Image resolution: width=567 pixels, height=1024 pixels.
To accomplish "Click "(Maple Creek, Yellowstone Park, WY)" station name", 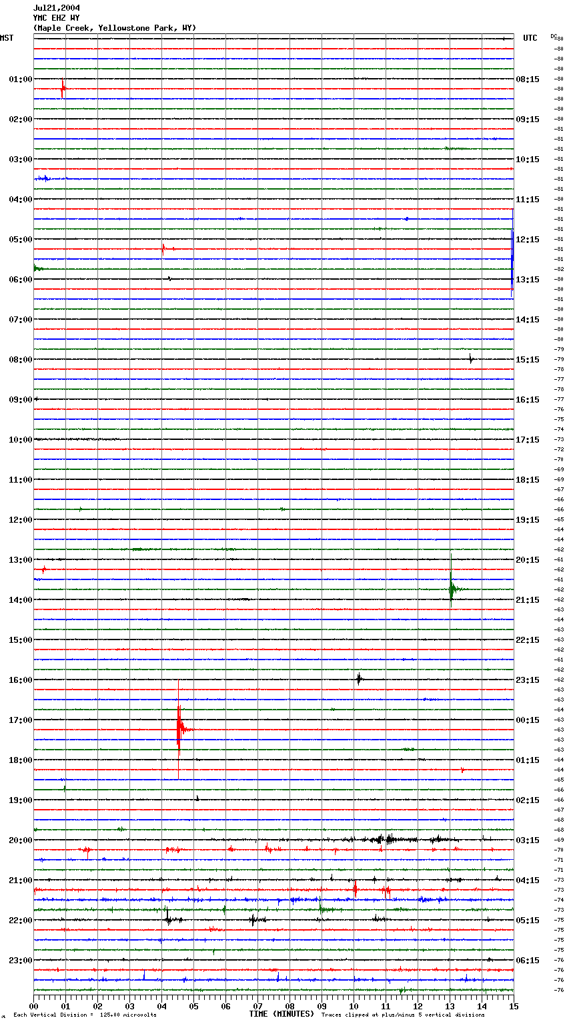I will click(x=115, y=28).
